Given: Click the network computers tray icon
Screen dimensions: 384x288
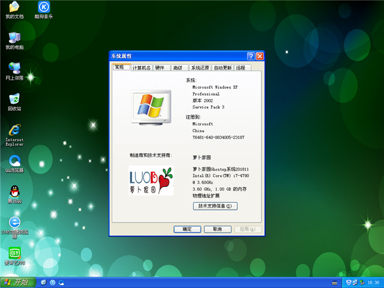Looking at the screenshot, I should point(355,283).
